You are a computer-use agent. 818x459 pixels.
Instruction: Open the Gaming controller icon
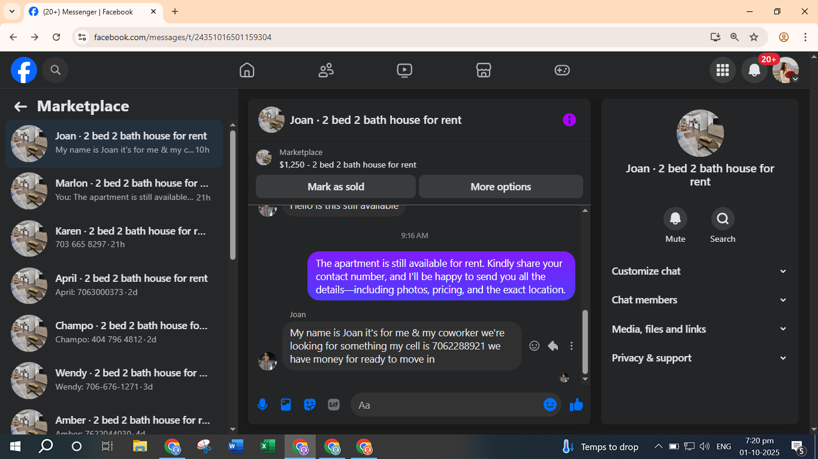(562, 70)
